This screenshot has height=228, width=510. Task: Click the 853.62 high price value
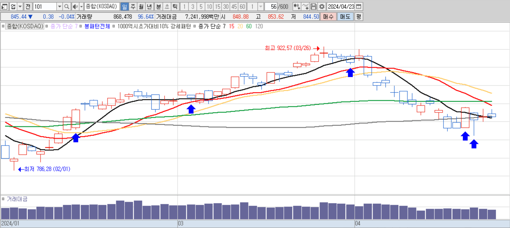(x=276, y=17)
